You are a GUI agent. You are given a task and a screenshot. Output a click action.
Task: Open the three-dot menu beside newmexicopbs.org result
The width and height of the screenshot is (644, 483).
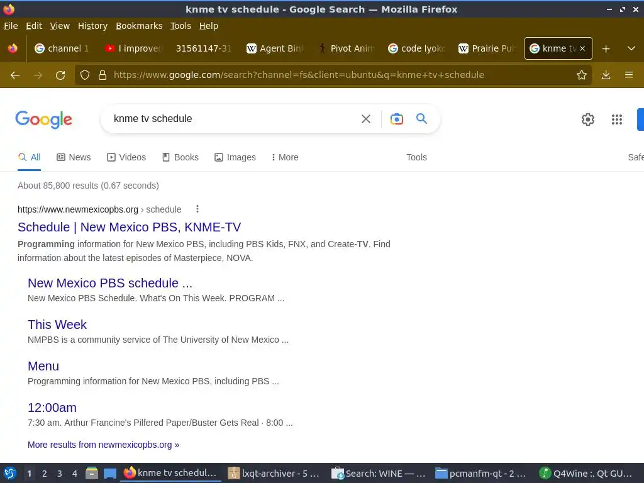[197, 209]
